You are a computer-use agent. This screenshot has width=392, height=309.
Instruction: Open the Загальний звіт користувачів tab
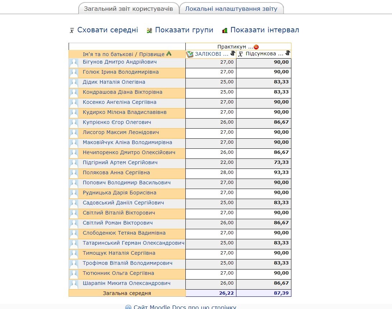coord(129,9)
